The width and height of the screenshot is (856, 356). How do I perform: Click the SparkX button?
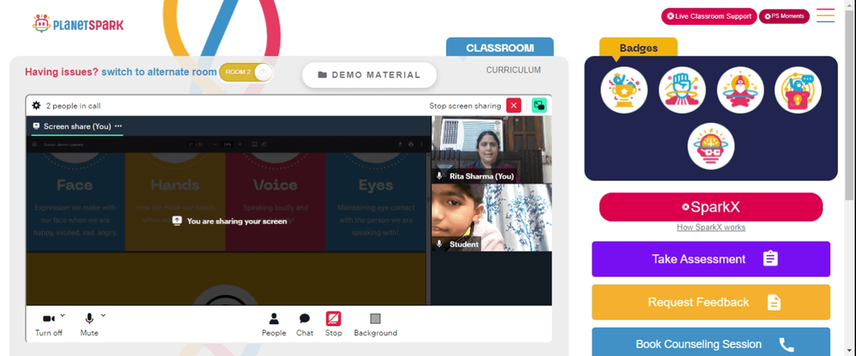pos(710,207)
